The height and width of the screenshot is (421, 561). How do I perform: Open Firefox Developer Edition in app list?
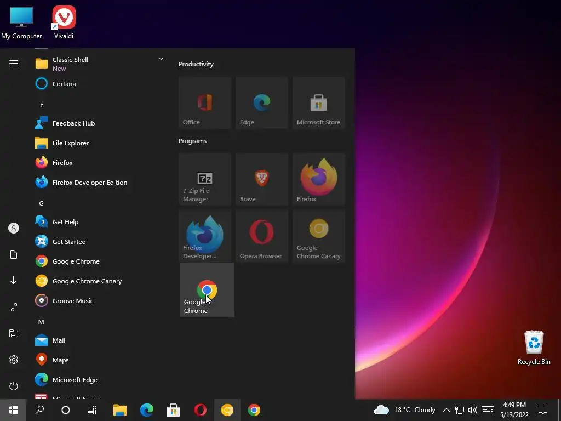tap(100, 182)
